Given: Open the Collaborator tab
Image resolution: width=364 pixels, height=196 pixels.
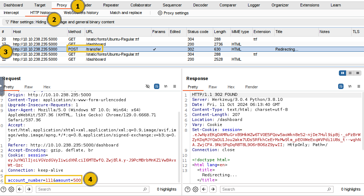Looking at the screenshot, I should click(141, 5).
